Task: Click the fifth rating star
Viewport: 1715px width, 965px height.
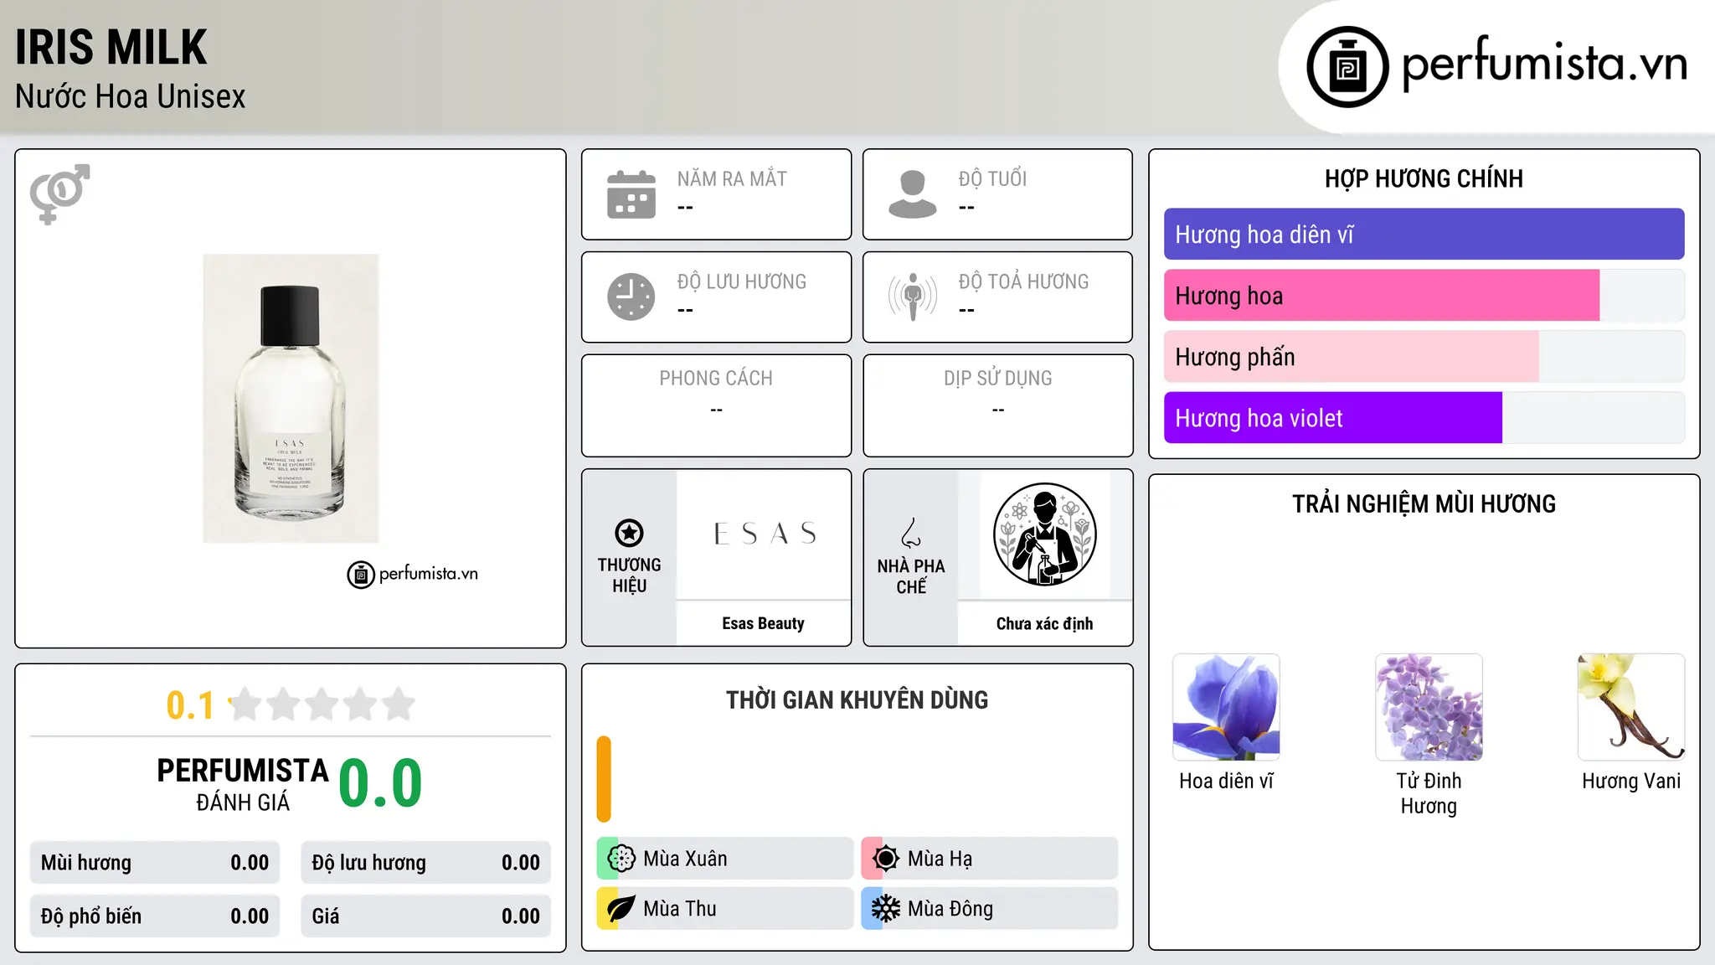Action: (399, 704)
